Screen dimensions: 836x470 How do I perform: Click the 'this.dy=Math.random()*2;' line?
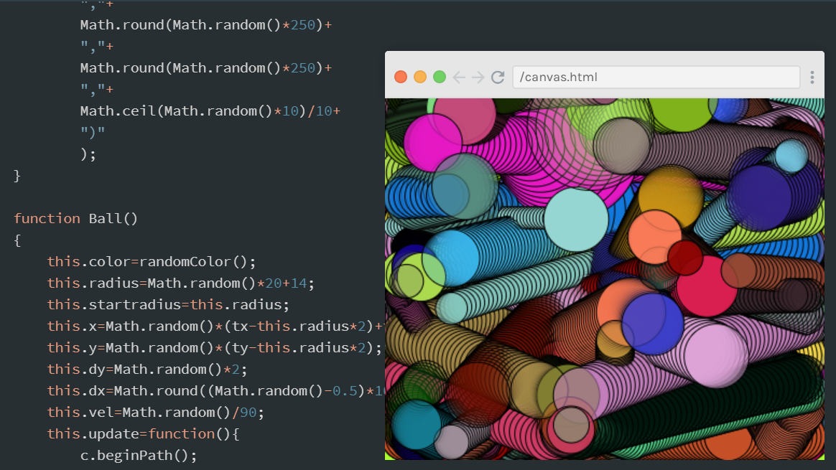click(x=147, y=370)
